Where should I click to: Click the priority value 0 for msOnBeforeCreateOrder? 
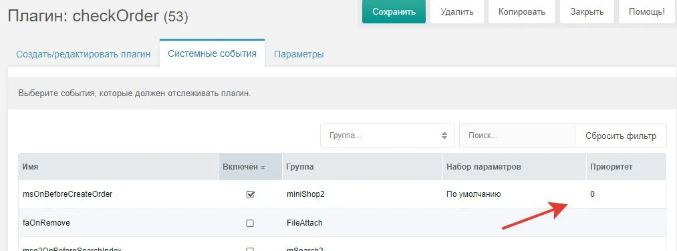(592, 194)
